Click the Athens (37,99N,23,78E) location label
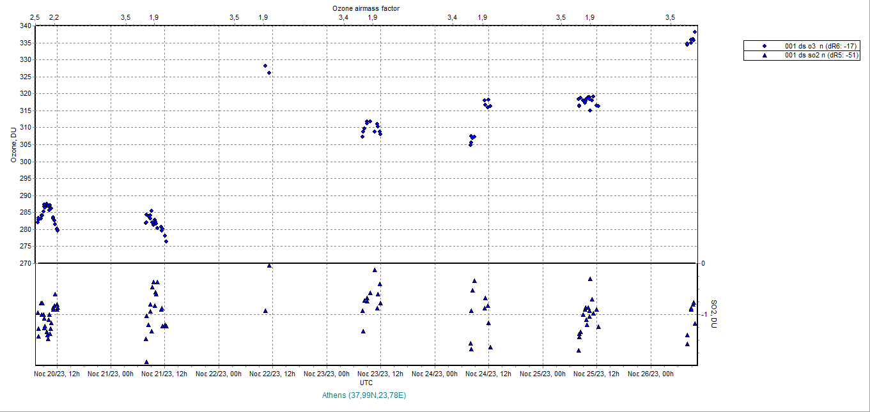The image size is (870, 412). tap(366, 395)
